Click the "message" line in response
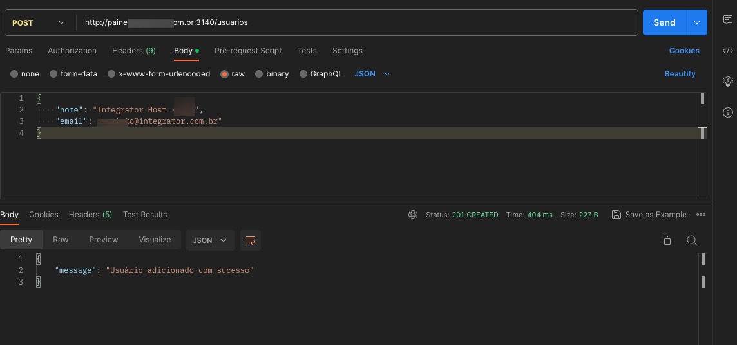Screen dimensions: 737x345 pos(154,270)
